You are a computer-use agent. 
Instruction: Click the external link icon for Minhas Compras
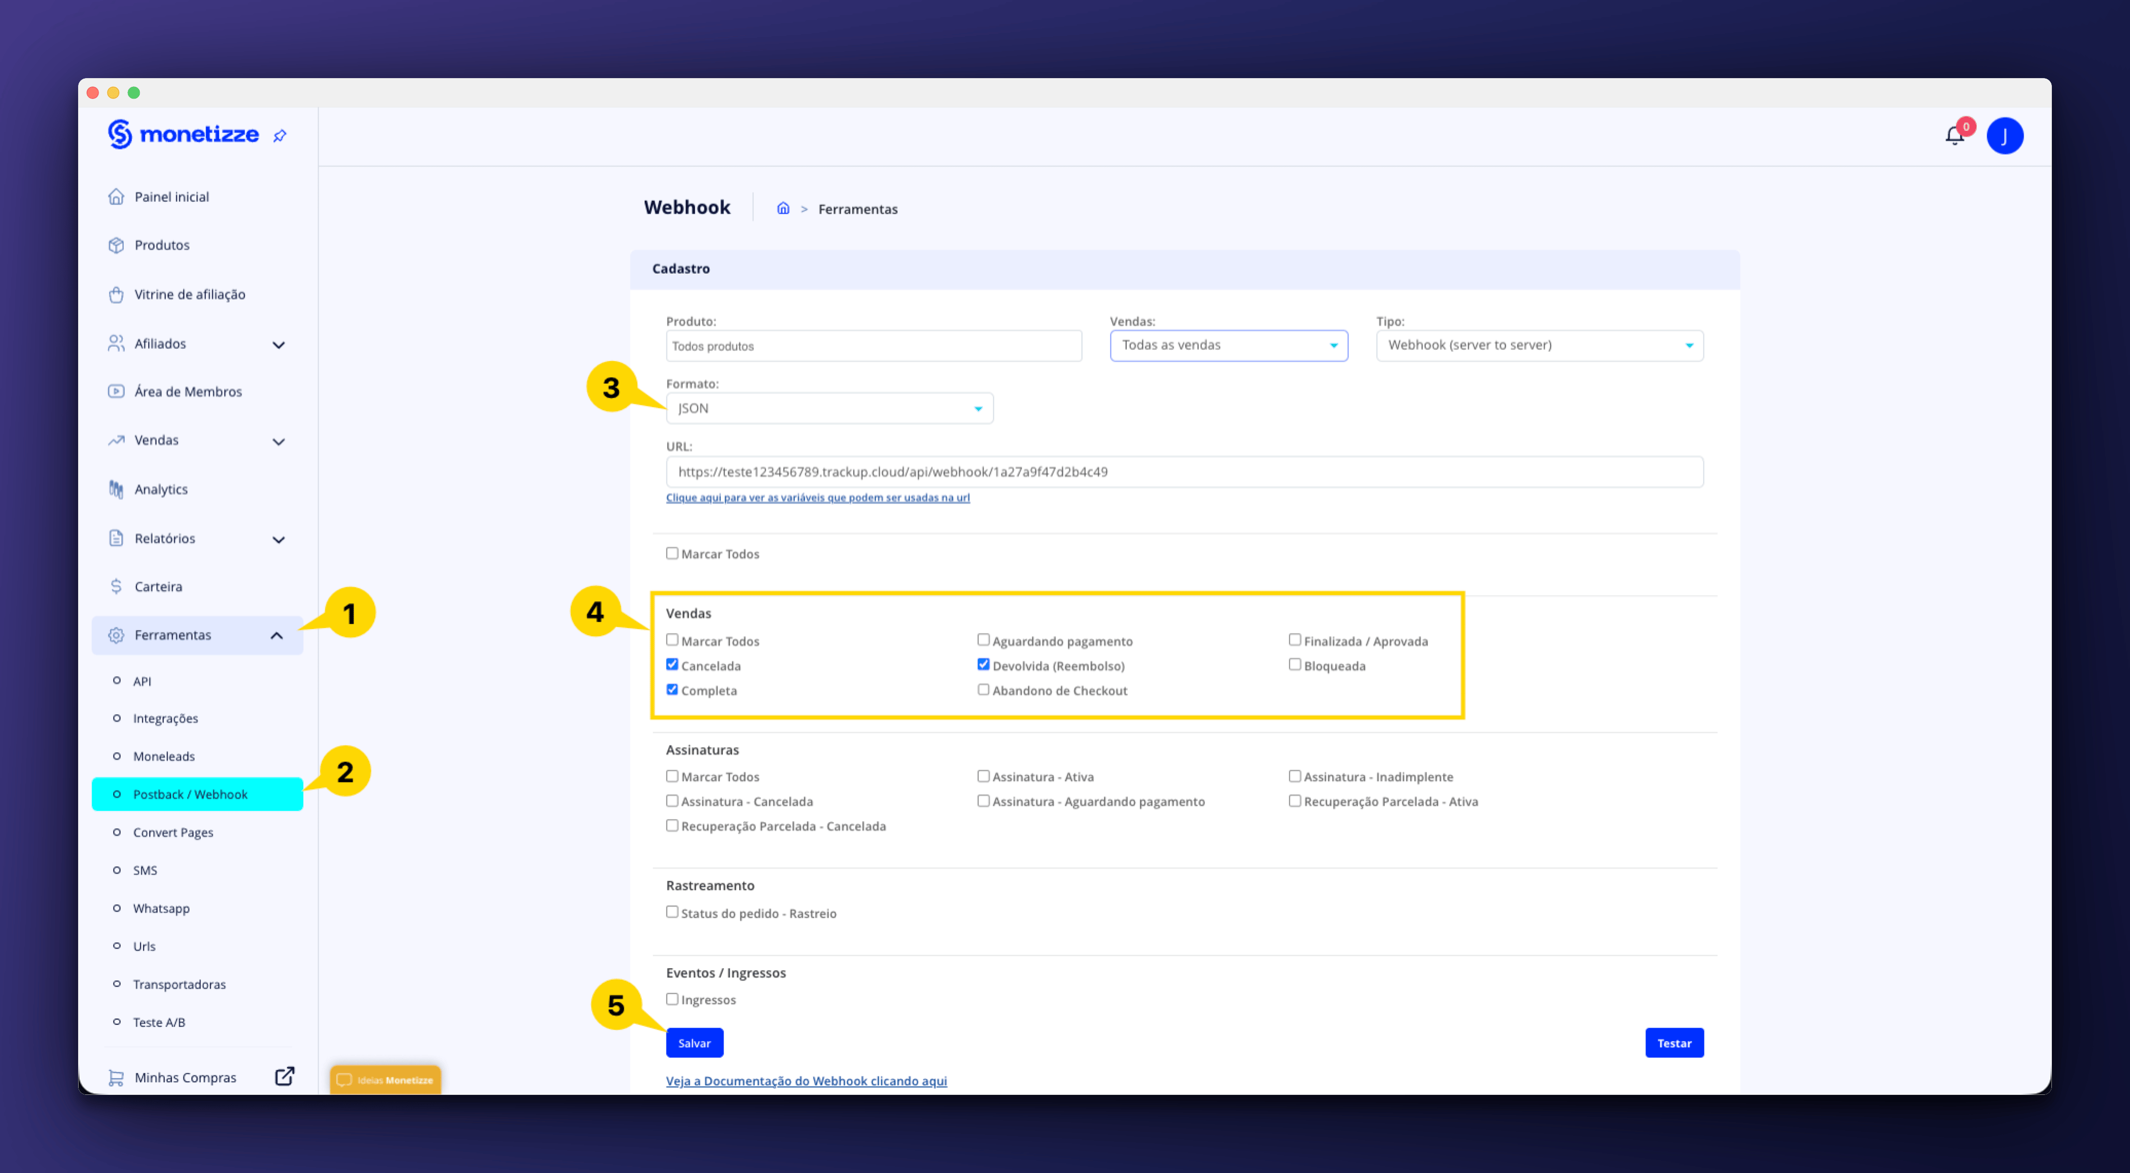pyautogui.click(x=285, y=1076)
